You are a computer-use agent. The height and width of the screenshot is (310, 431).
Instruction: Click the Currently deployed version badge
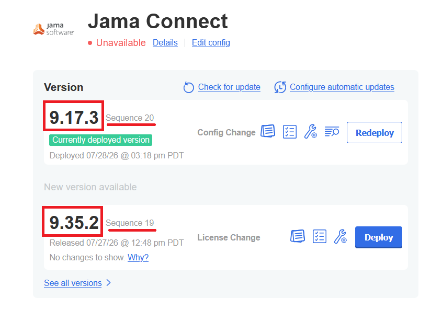point(100,140)
